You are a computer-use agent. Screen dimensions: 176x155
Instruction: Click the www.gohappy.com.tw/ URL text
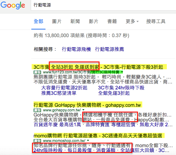click(x=62, y=110)
